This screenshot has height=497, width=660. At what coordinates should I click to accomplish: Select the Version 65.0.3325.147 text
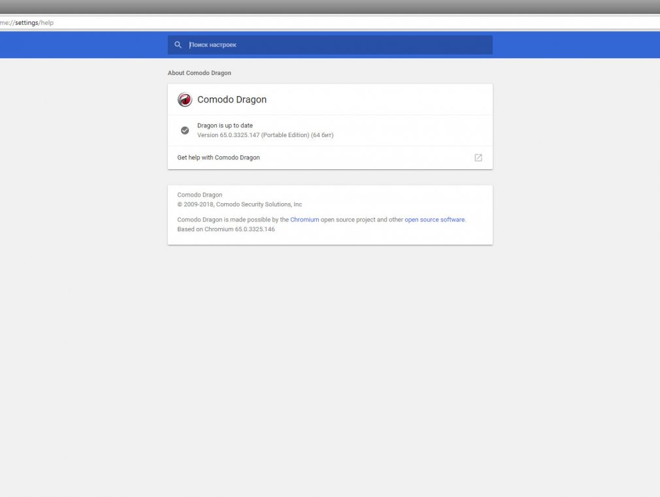[265, 135]
